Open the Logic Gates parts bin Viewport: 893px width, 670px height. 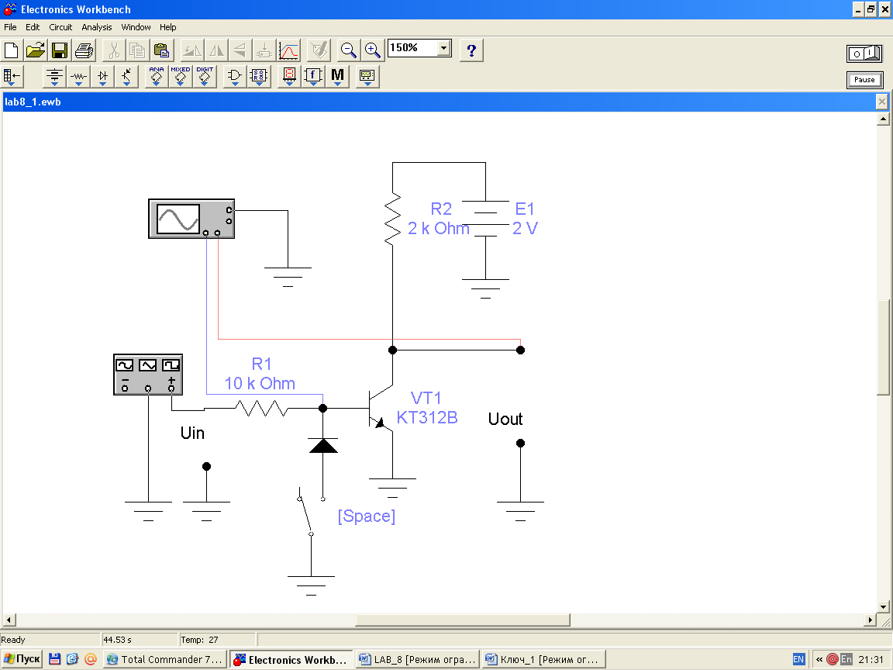[x=235, y=76]
